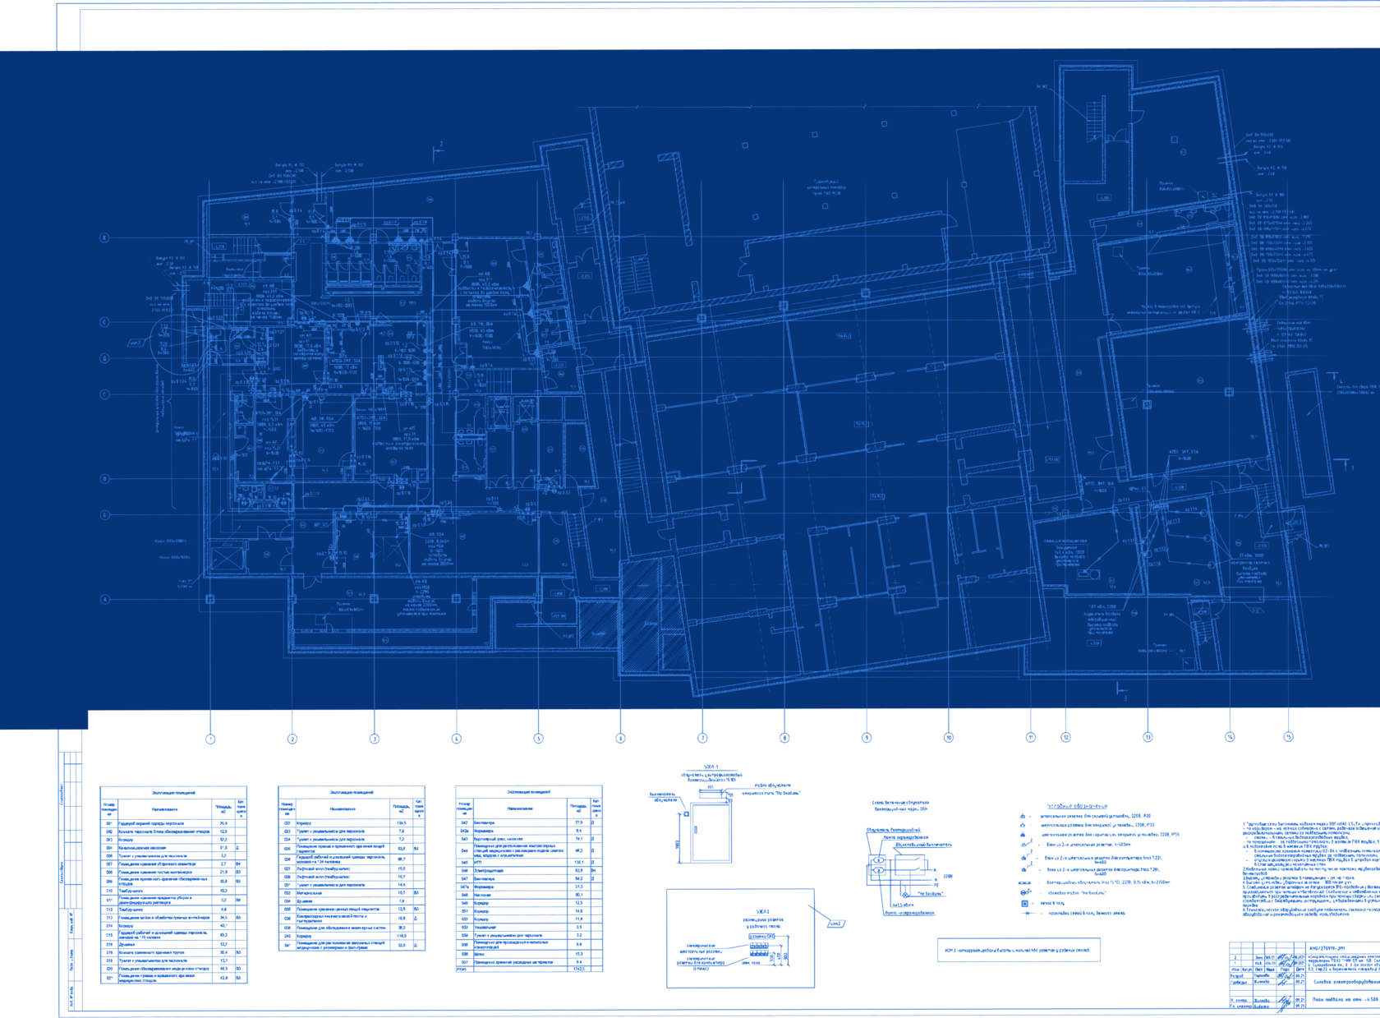This screenshot has width=1380, height=1018.
Task: Select the 'План подвала на отм. -4.500' title
Action: coord(1345,1000)
